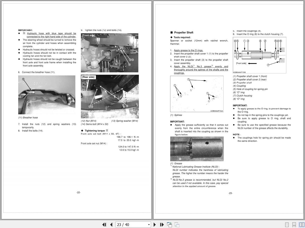
Task: Click the greased shaft photo
Action: [197, 149]
